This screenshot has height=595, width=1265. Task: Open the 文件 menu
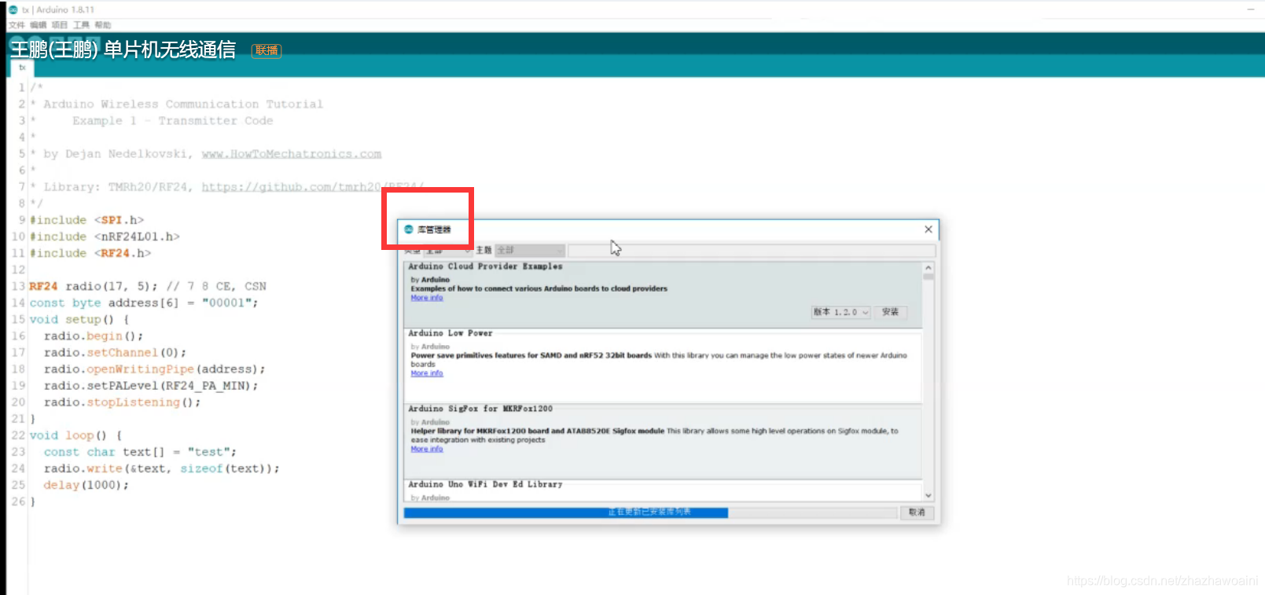point(17,25)
